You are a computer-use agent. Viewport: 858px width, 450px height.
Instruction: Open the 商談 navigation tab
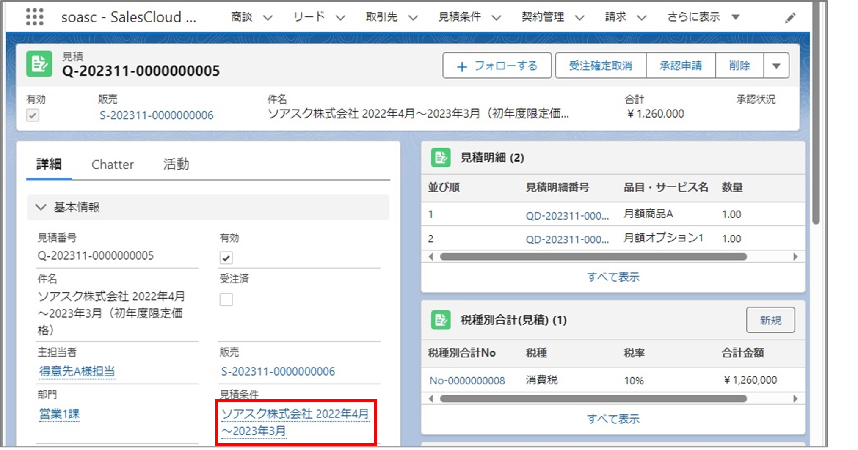point(242,17)
